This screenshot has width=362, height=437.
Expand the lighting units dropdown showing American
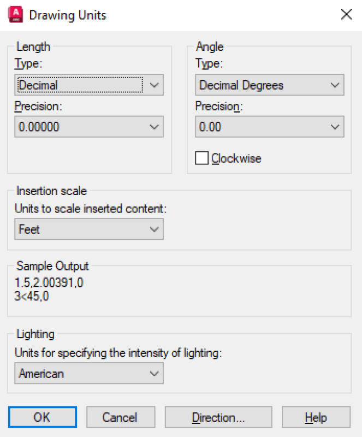88,374
